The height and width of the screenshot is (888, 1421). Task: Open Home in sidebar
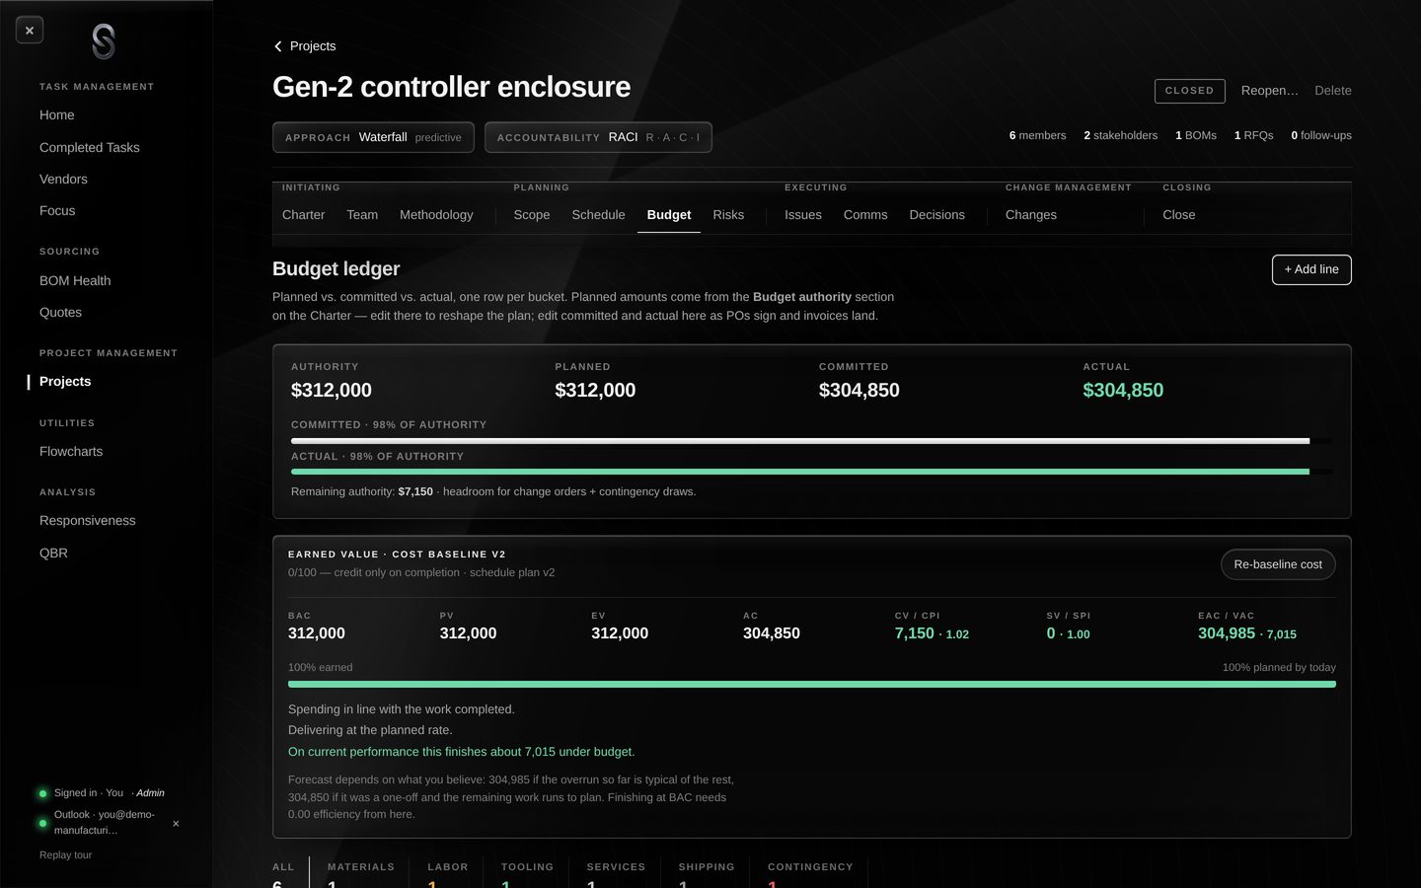57,115
